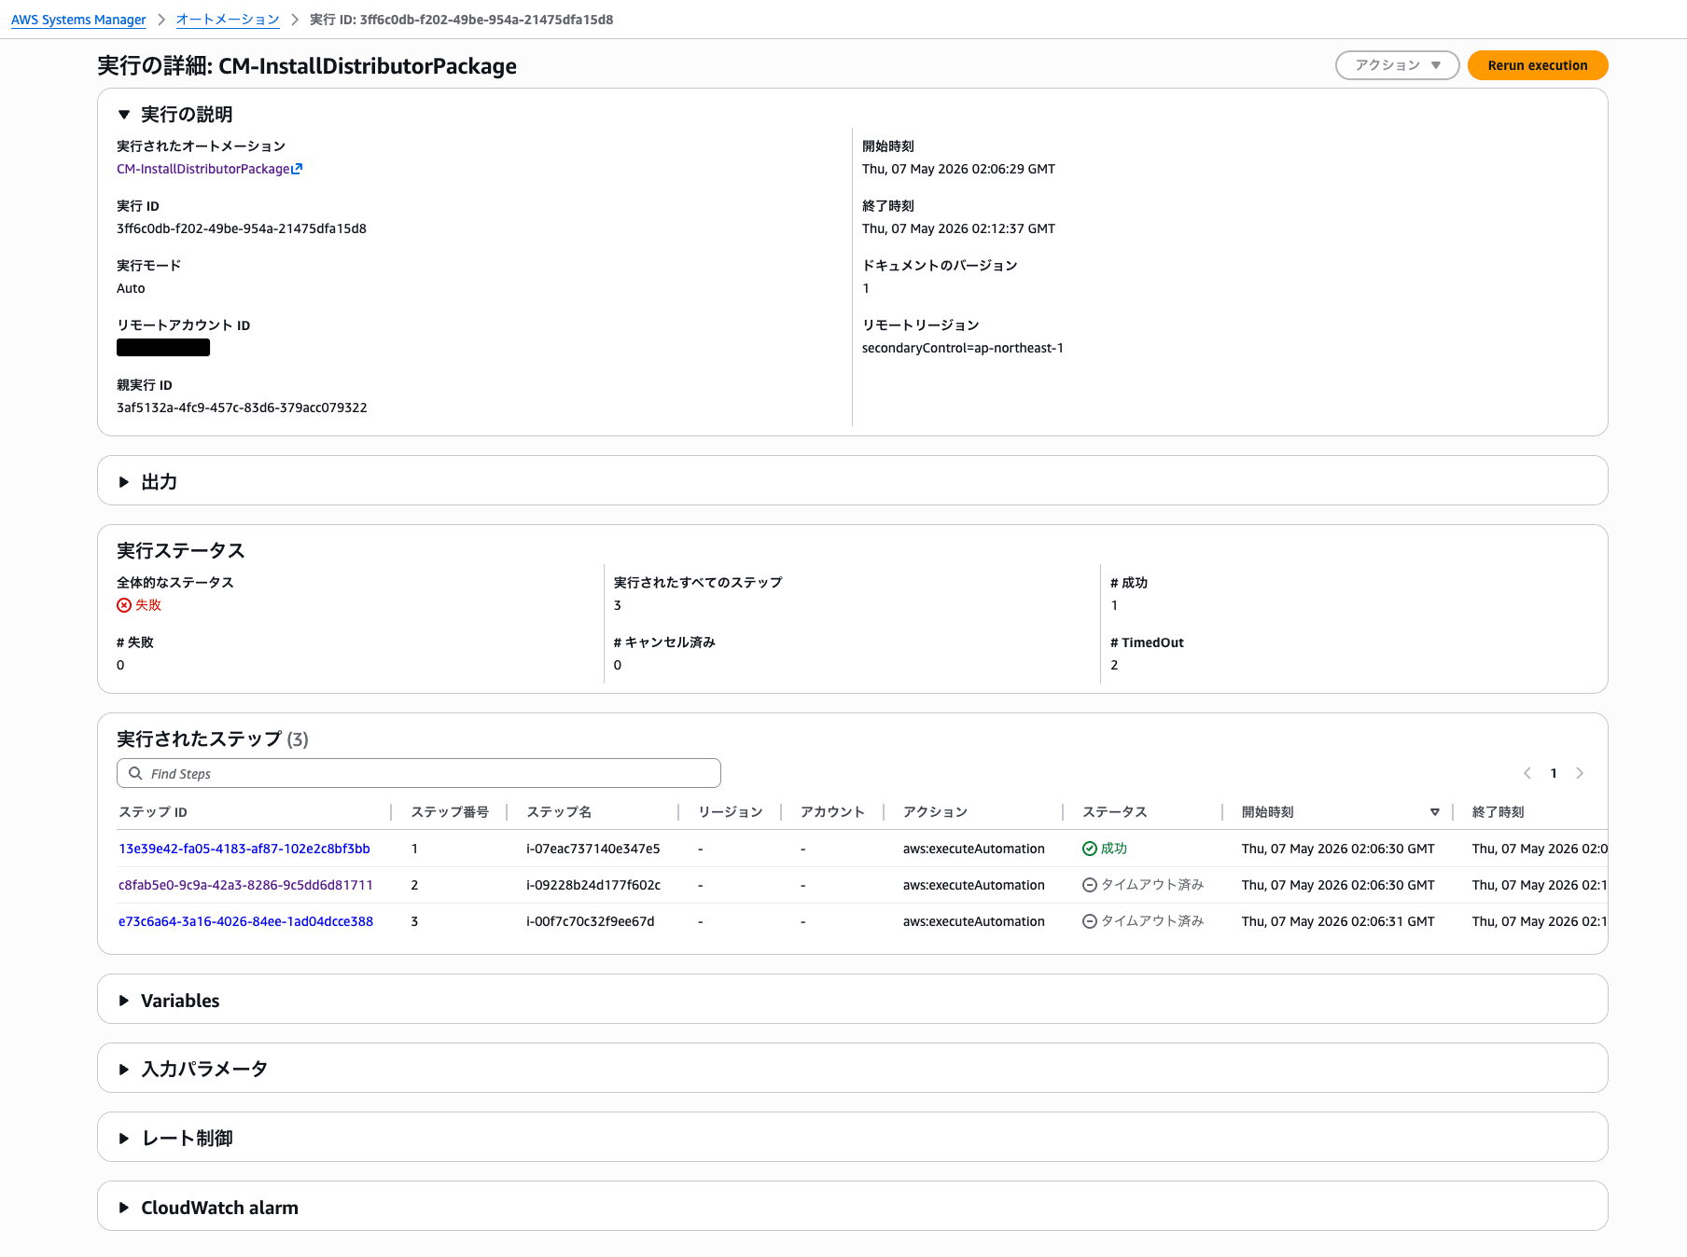Click the step name i-09228b24d177f602c

pos(593,885)
